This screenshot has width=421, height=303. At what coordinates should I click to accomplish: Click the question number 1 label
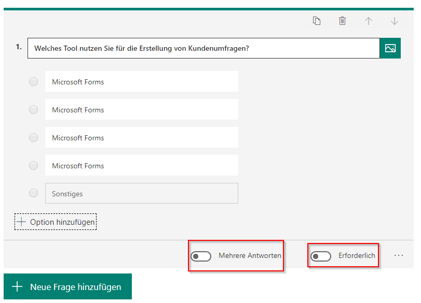pos(19,47)
